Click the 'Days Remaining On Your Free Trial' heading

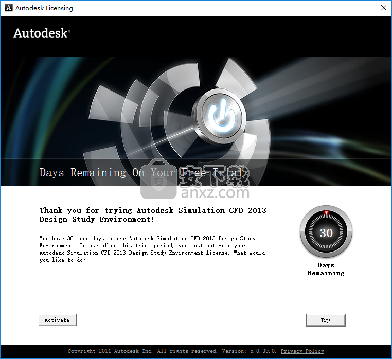coord(140,172)
